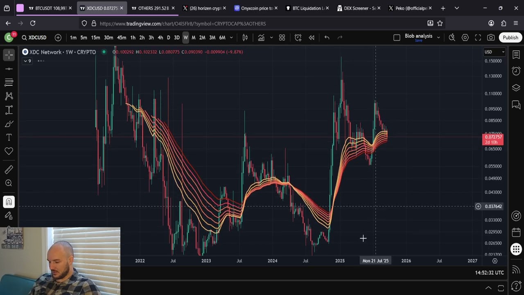The image size is (524, 295).
Task: Select the ruler measure tool
Action: point(9,169)
